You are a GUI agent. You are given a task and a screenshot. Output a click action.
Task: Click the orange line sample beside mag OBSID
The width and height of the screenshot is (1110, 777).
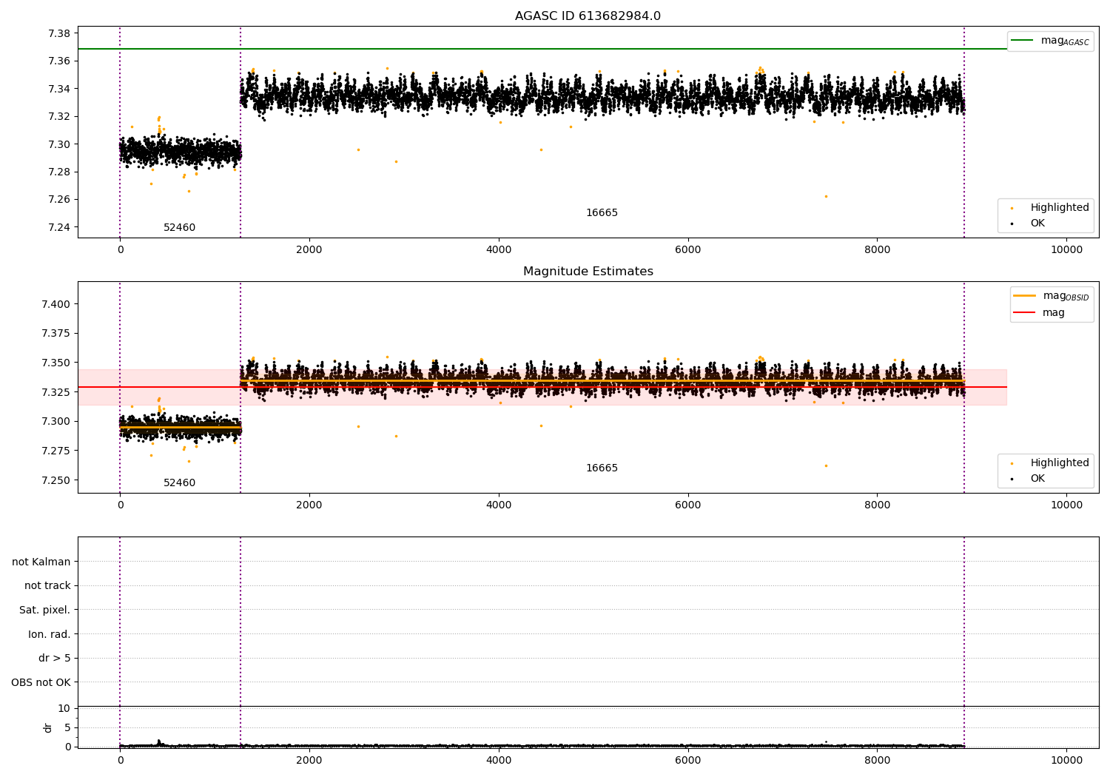coord(1024,296)
